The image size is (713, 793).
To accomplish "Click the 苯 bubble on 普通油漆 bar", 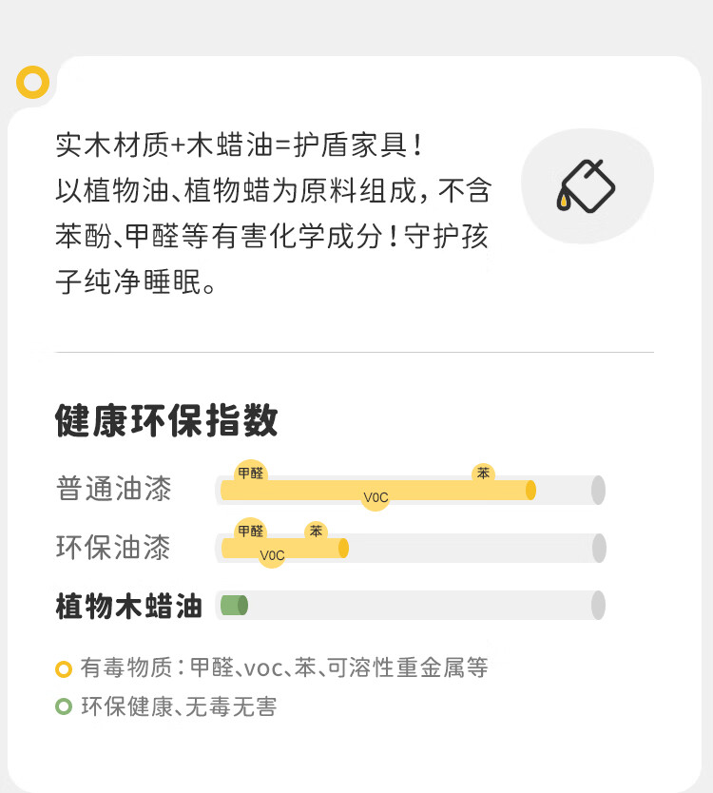I will (484, 473).
